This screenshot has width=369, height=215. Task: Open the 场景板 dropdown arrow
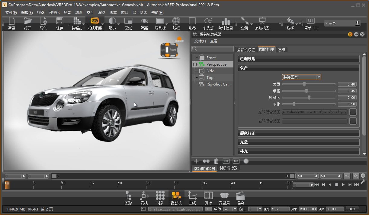click(167, 24)
